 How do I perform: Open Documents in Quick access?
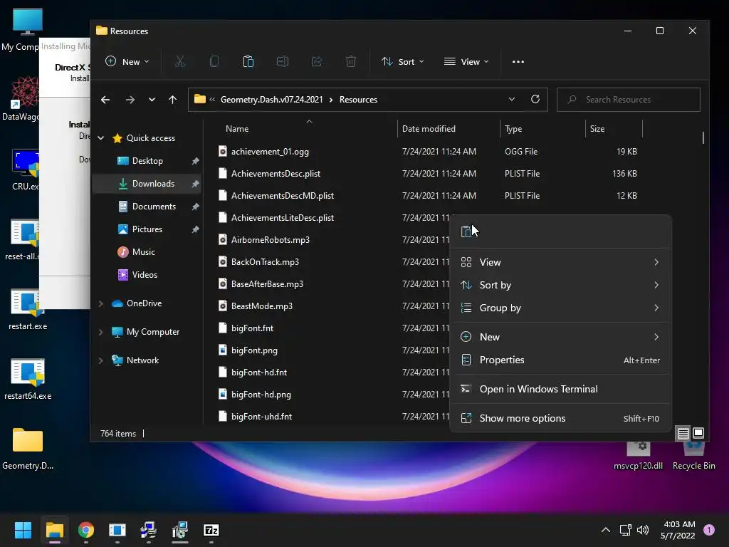(147, 207)
